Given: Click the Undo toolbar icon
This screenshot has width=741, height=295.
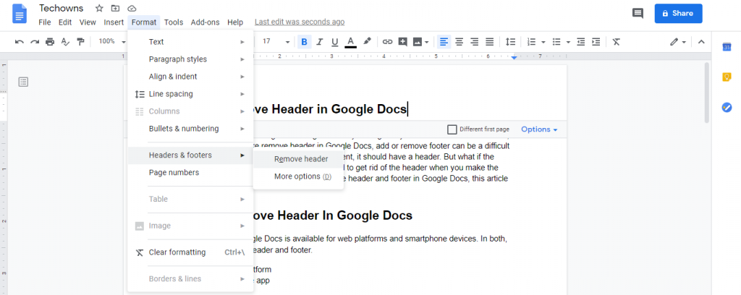Looking at the screenshot, I should (x=20, y=42).
